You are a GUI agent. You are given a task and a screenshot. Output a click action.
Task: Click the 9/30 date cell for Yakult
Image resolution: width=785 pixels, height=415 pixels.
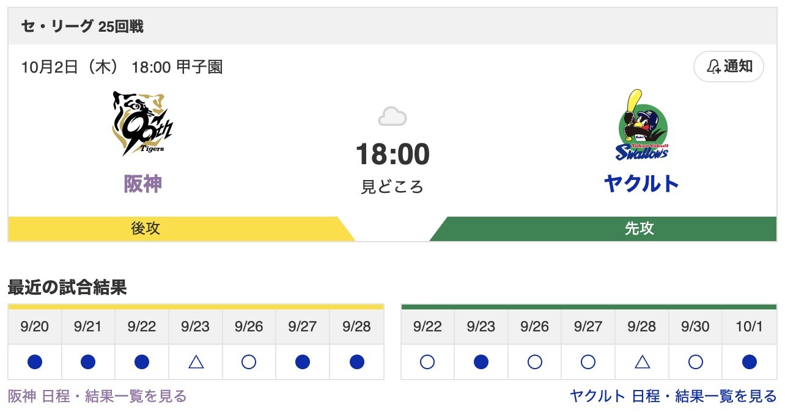696,327
